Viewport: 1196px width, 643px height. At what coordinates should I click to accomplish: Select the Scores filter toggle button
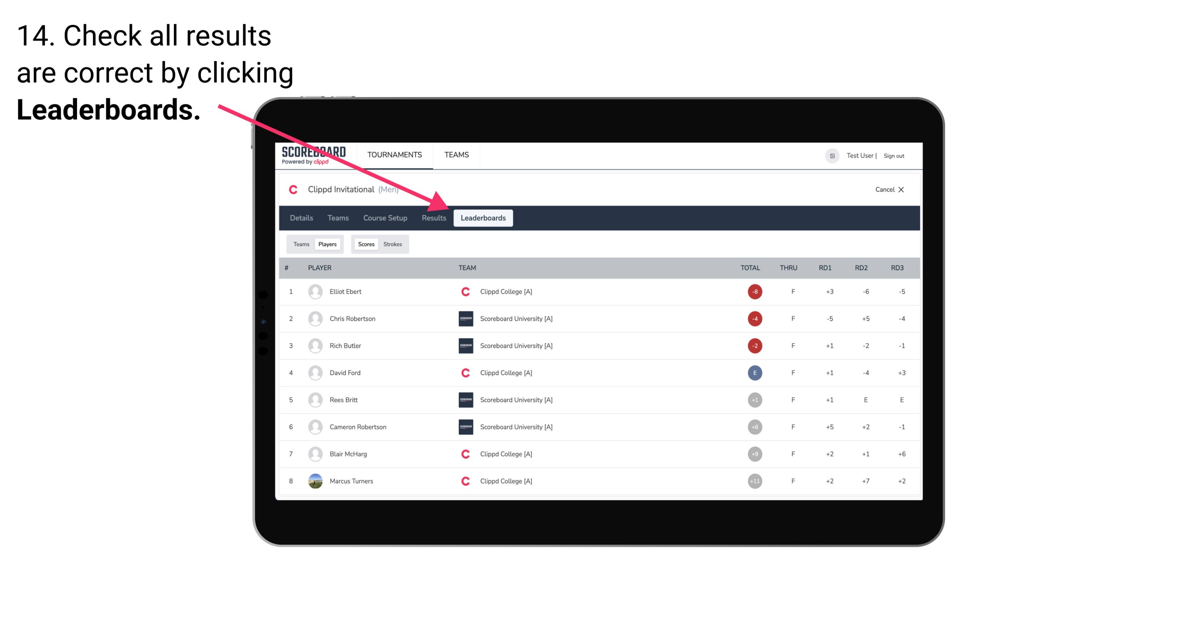(x=365, y=244)
